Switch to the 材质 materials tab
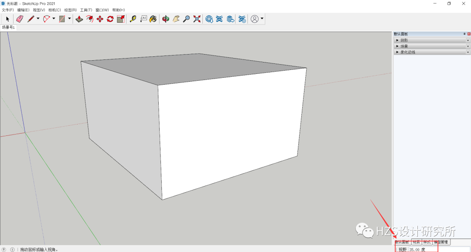The height and width of the screenshot is (252, 471). [x=416, y=242]
